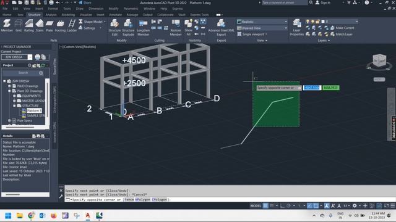Click the Sign In button
Image resolution: width=396 pixels, height=222 pixels.
pyautogui.click(x=323, y=2)
